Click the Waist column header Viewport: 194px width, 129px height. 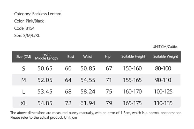point(87,57)
